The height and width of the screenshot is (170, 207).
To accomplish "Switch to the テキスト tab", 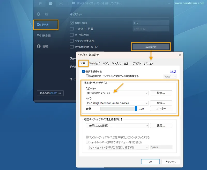I will point(137,63).
